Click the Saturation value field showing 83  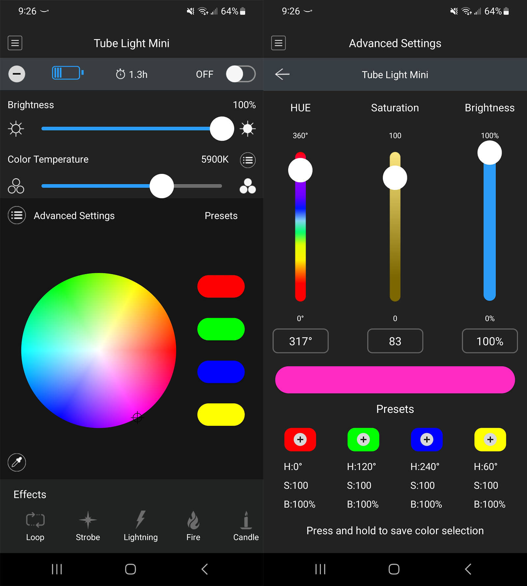pyautogui.click(x=395, y=341)
